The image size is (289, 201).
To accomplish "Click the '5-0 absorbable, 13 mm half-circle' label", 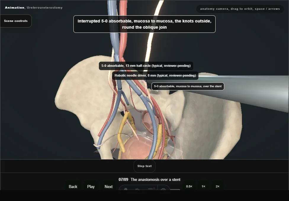I will click(x=146, y=66).
